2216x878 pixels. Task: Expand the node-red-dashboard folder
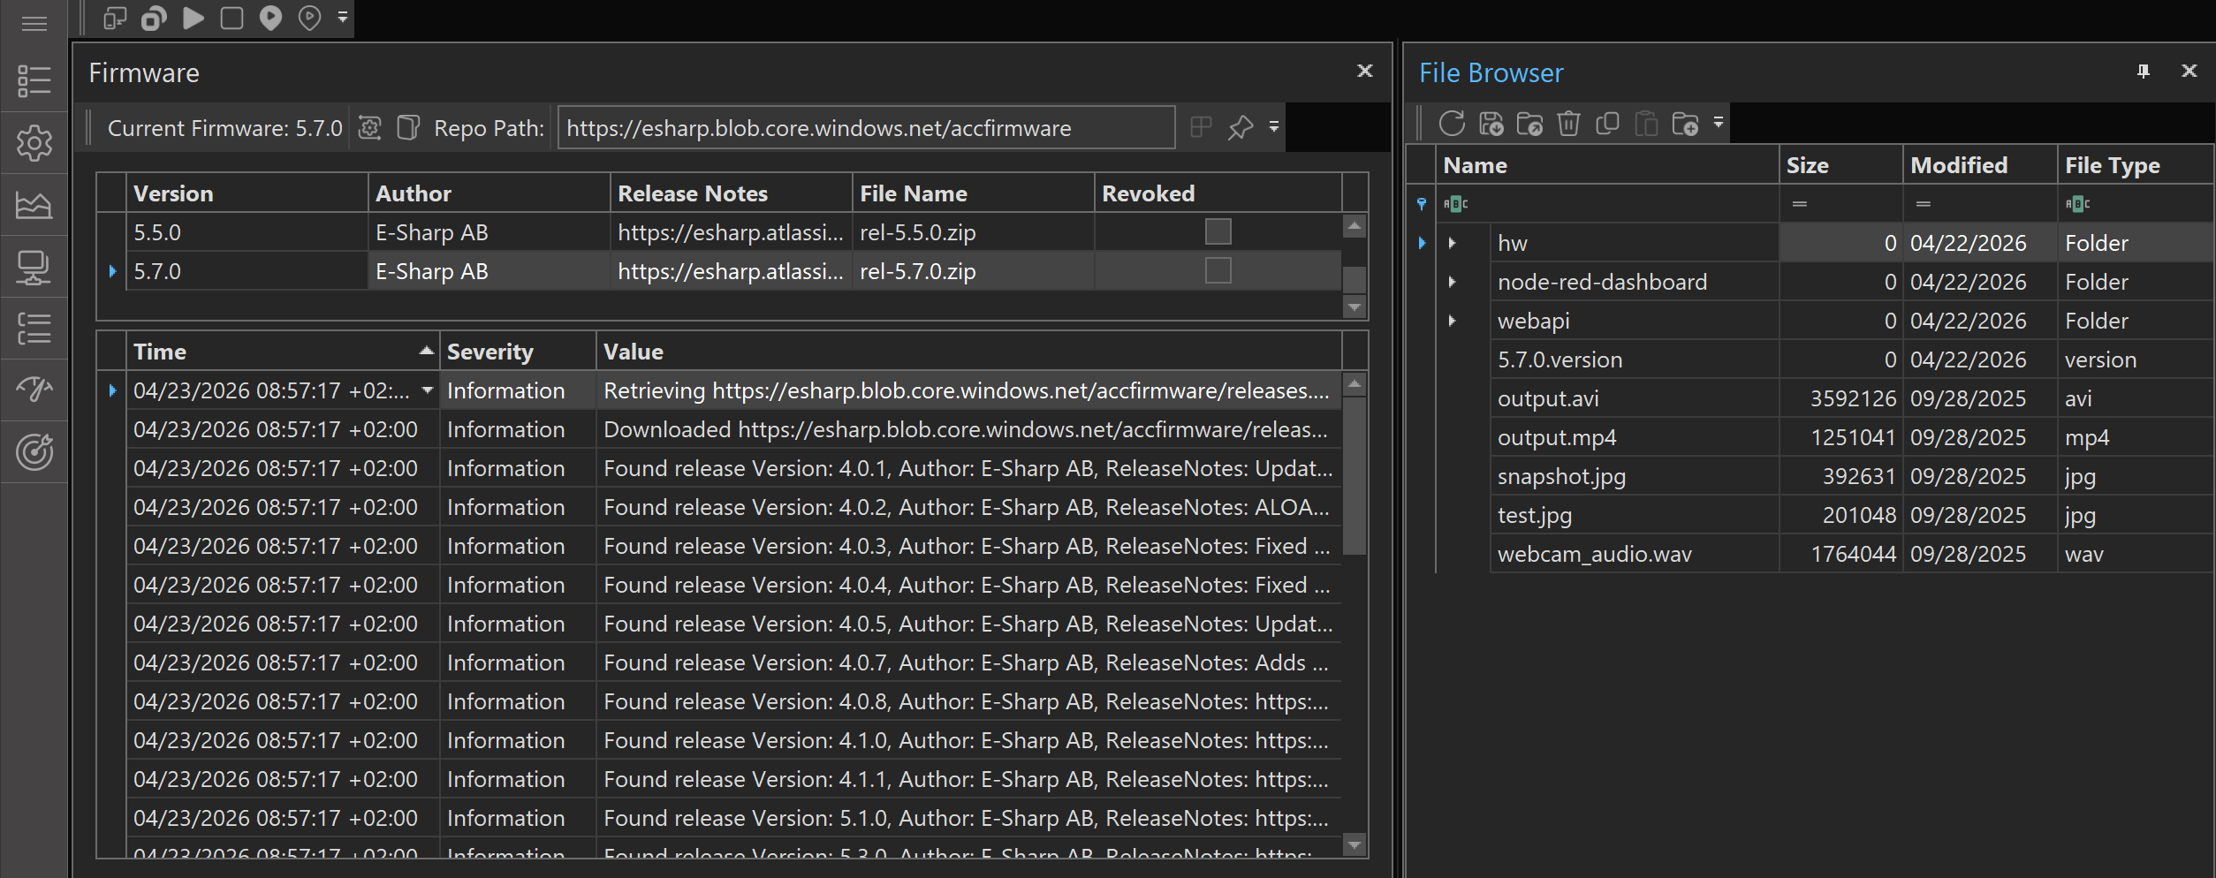point(1452,282)
